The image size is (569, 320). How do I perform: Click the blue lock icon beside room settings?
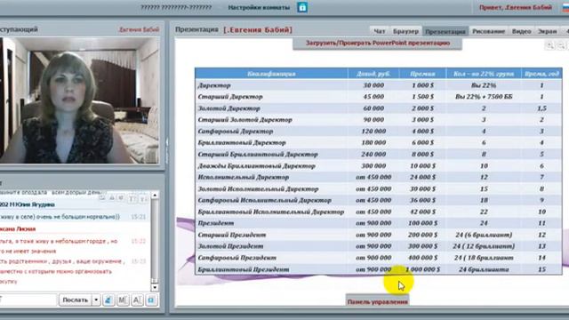[302, 7]
